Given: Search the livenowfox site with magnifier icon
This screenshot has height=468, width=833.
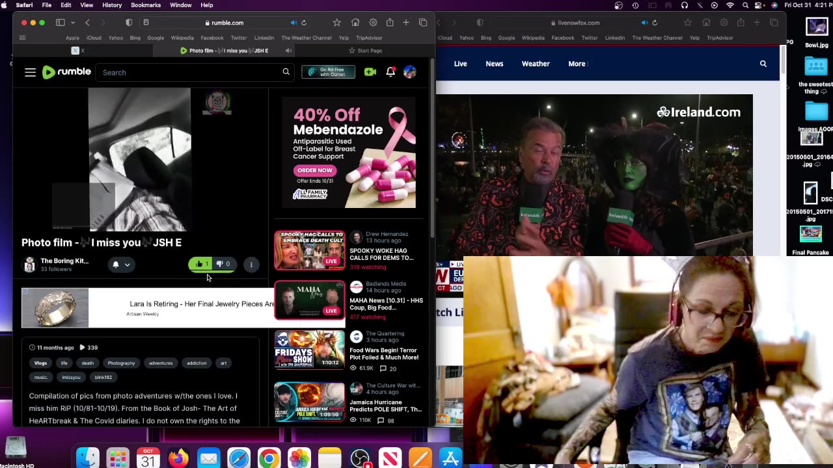Looking at the screenshot, I should 763,64.
